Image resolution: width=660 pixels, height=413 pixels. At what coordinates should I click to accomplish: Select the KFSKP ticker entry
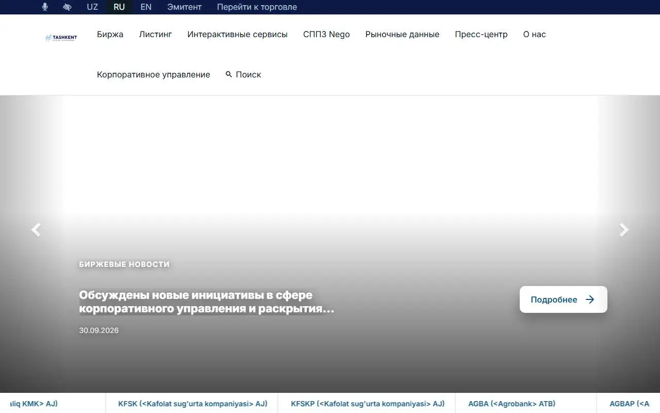(x=368, y=404)
